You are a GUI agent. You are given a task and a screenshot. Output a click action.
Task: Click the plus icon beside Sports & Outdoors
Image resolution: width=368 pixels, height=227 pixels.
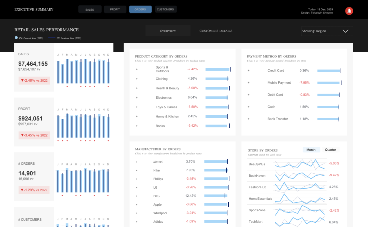(136, 69)
